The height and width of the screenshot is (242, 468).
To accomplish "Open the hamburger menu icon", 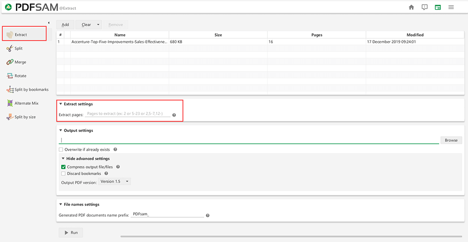I will point(451,7).
